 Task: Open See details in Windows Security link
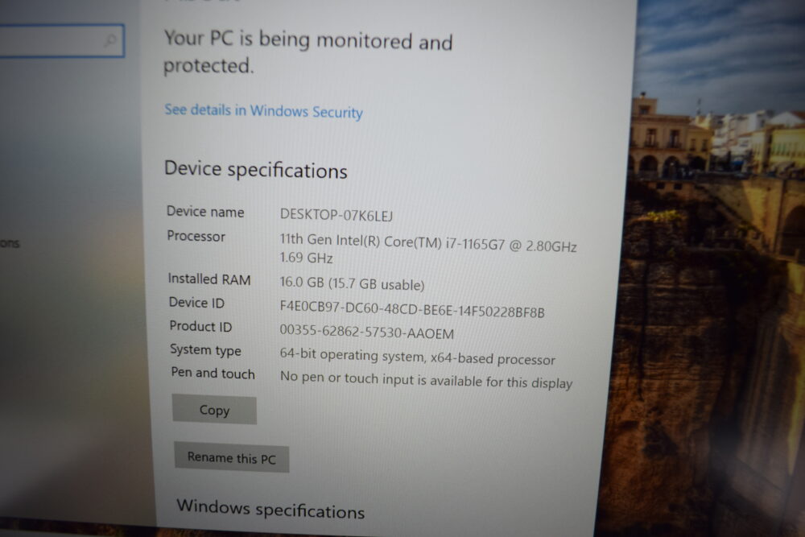[x=263, y=111]
